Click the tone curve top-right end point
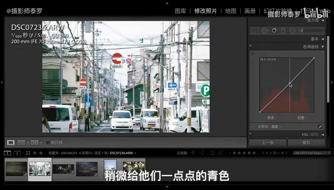Image resolution: width=334 pixels, height=190 pixels. [x=314, y=58]
